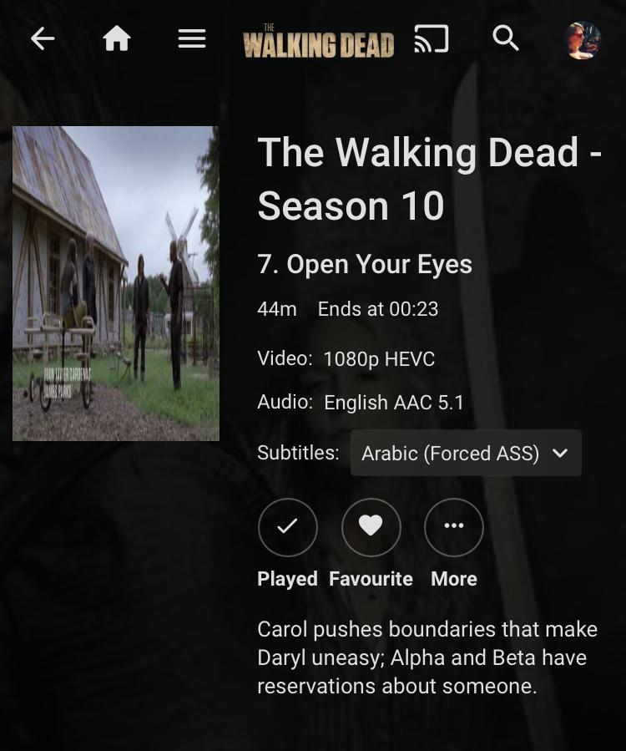Open the Home screen icon
The width and height of the screenshot is (626, 751).
coord(117,38)
